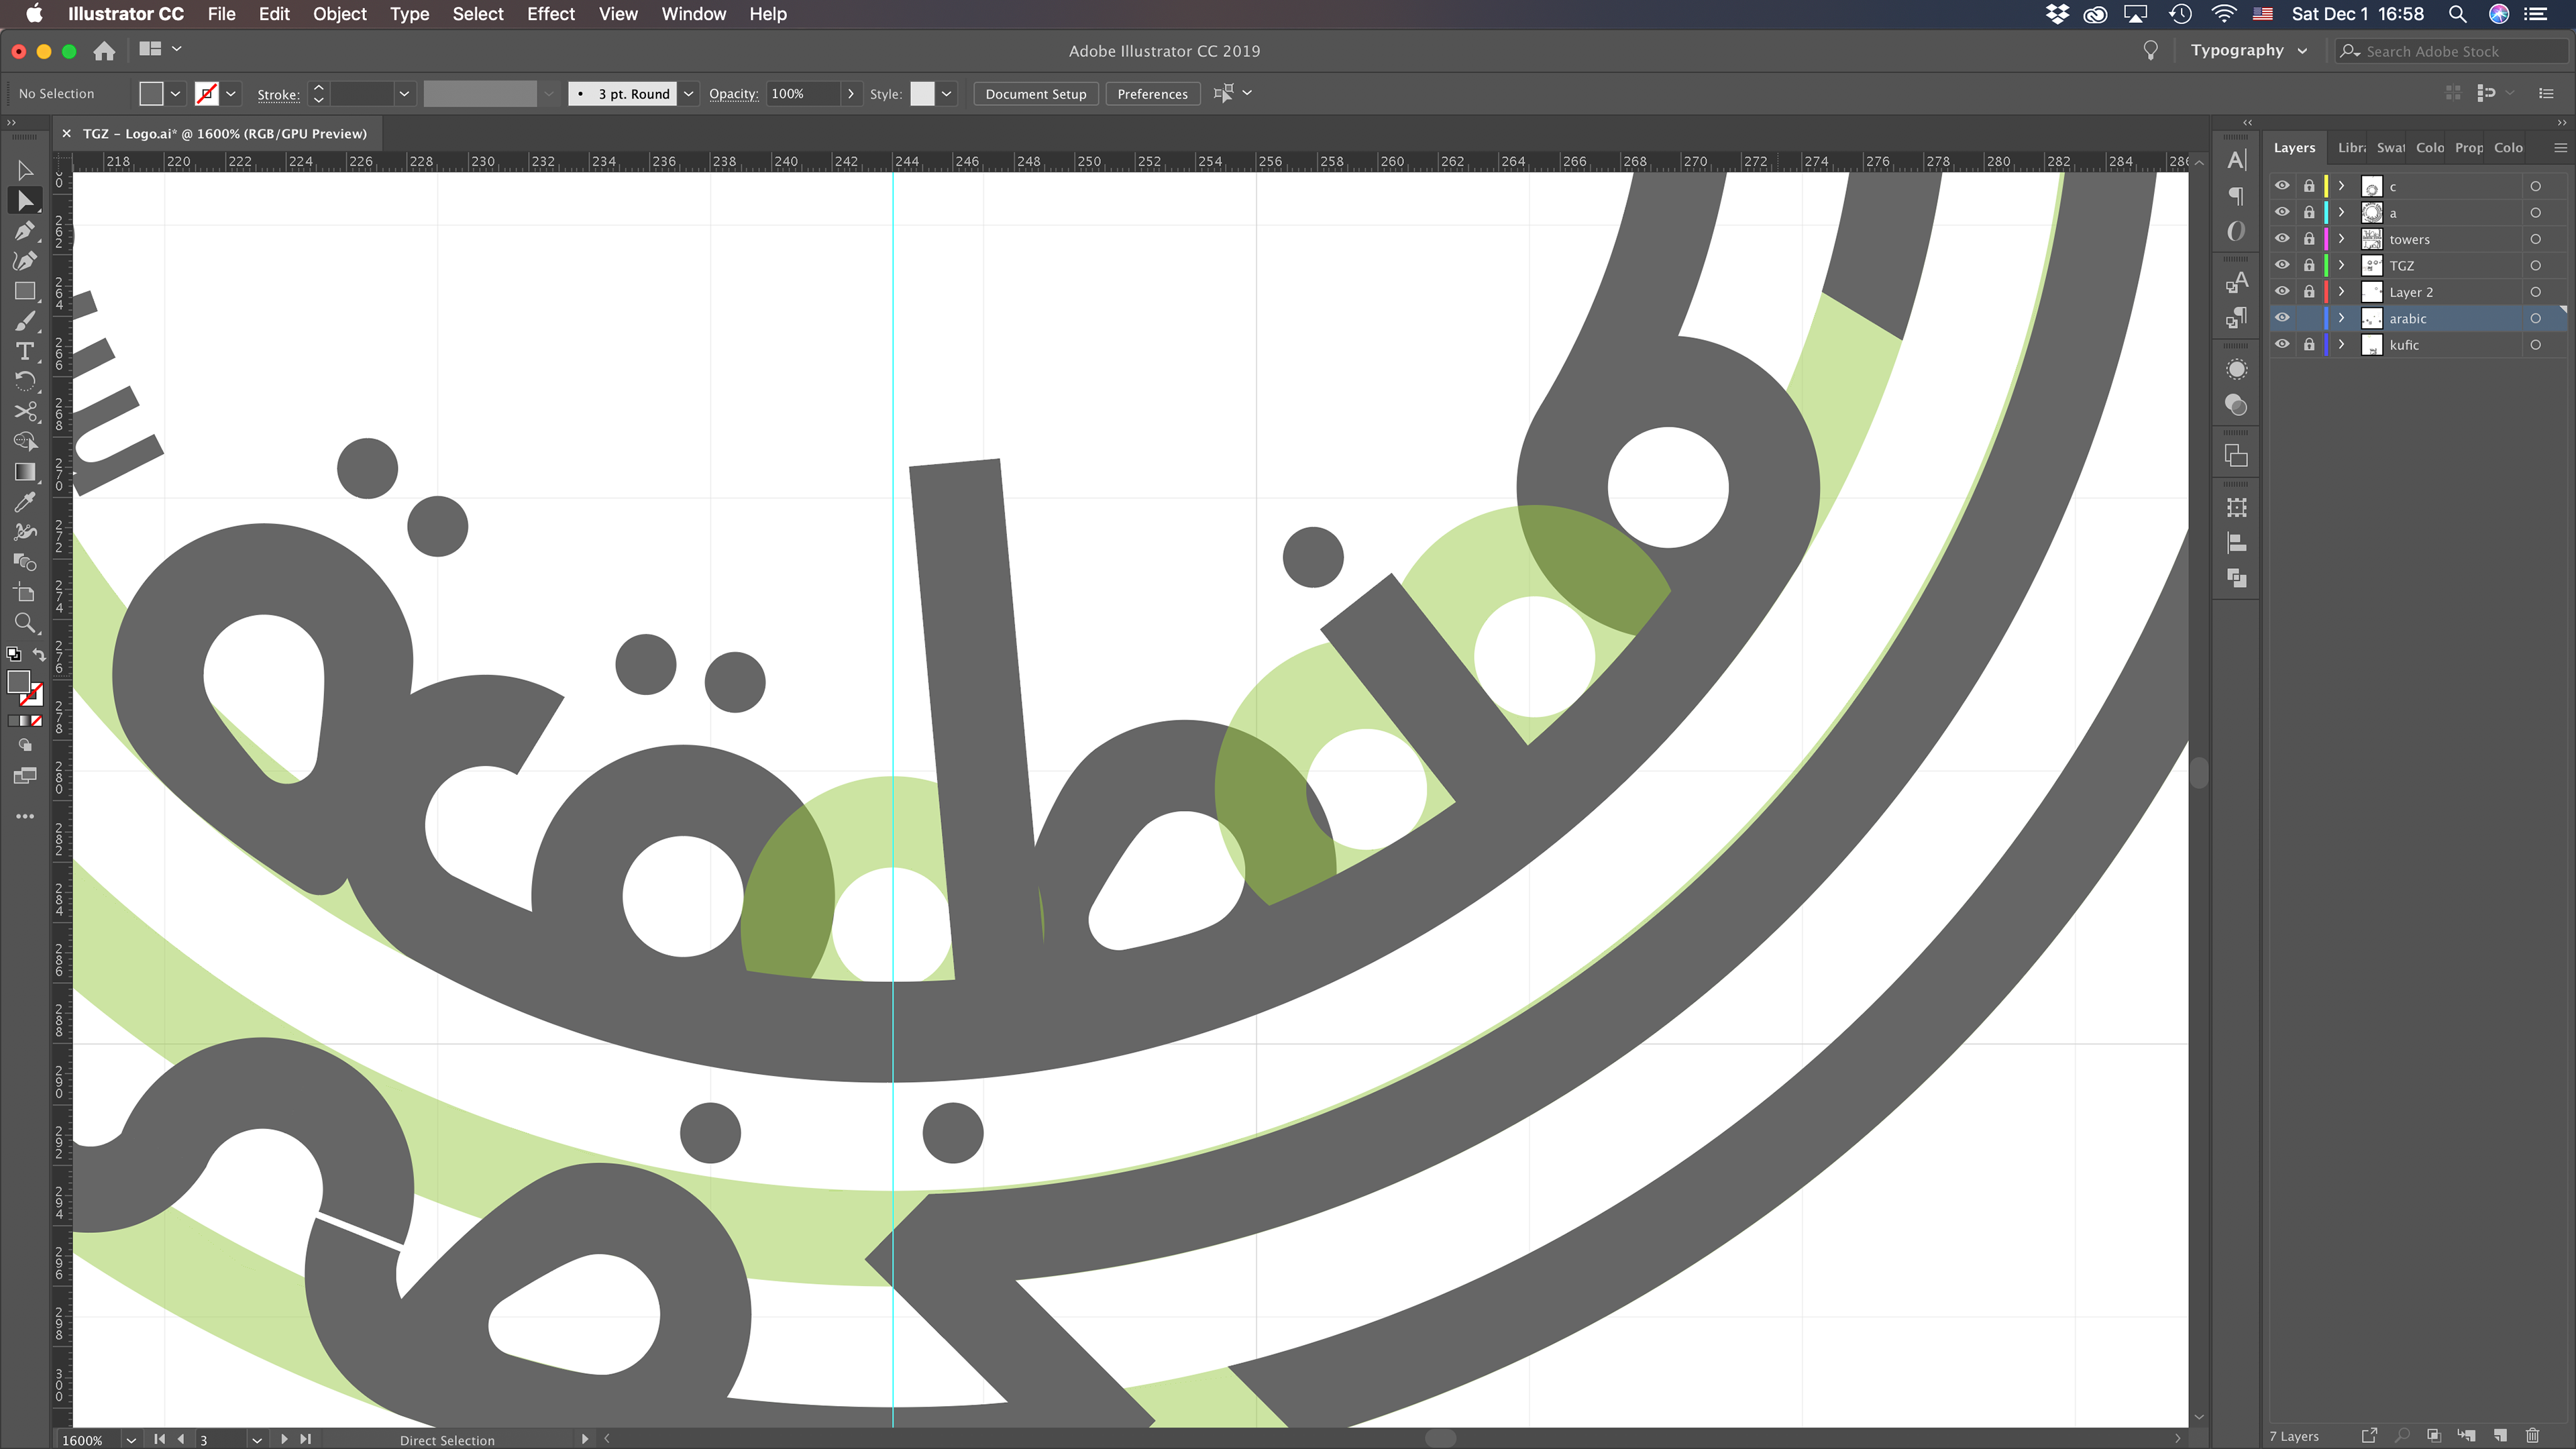Select the Paintbrush tool
This screenshot has height=1449, width=2576.
pos(25,321)
